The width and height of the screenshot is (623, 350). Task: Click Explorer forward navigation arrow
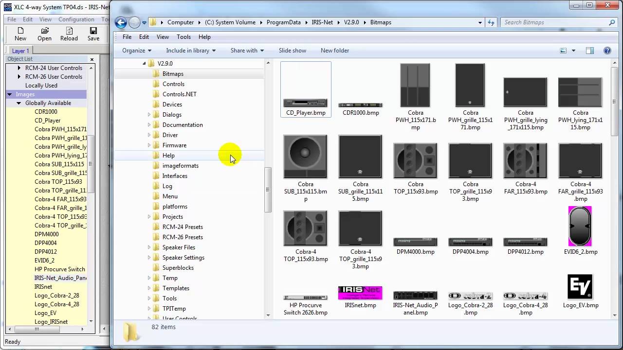pyautogui.click(x=134, y=22)
